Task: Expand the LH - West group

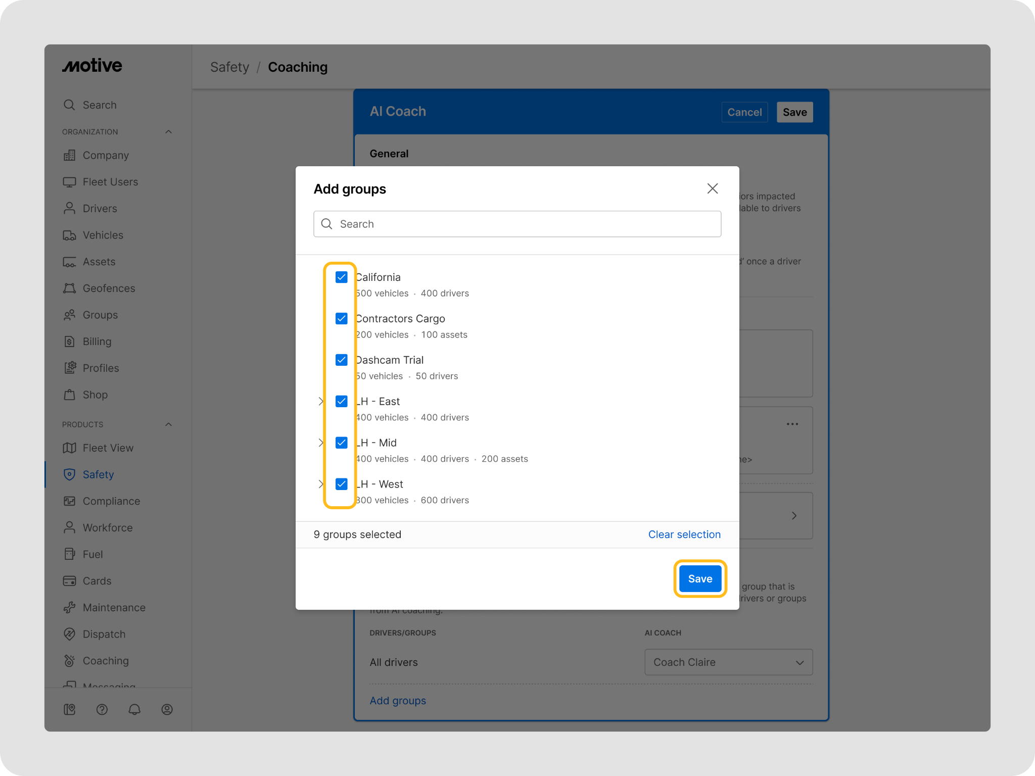Action: (320, 484)
